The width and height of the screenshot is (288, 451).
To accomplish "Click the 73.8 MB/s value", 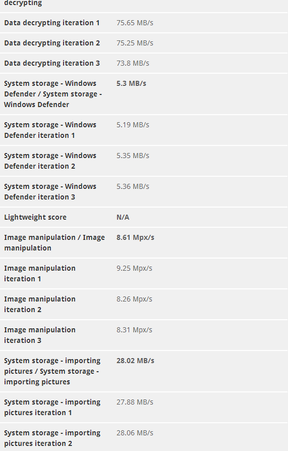I will (x=133, y=63).
